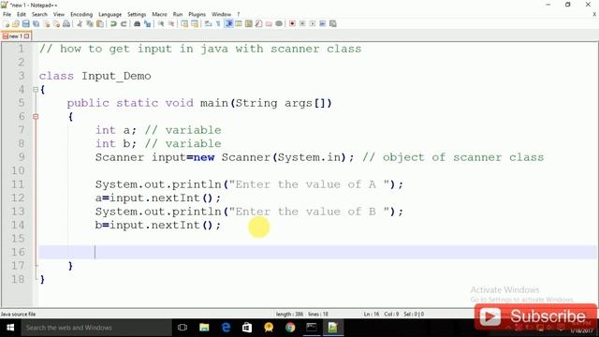599x337 pixels.
Task: Collapse the main method fold marker on line 6
Action: pos(36,116)
